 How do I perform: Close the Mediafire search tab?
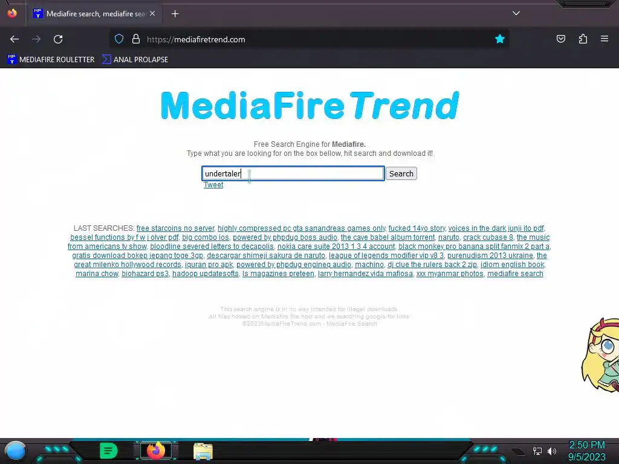click(152, 13)
